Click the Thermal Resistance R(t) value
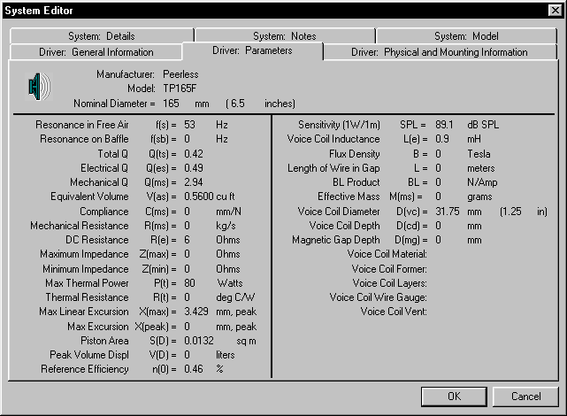The image size is (567, 416). 187,297
